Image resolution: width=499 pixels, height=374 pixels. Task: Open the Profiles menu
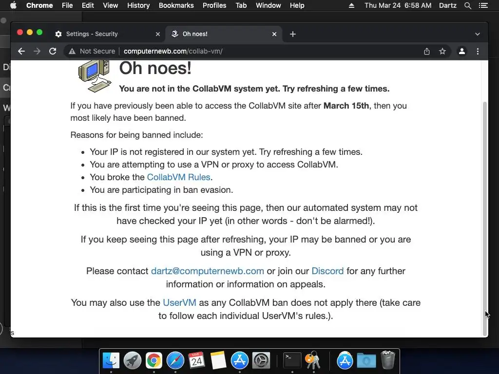pyautogui.click(x=214, y=5)
